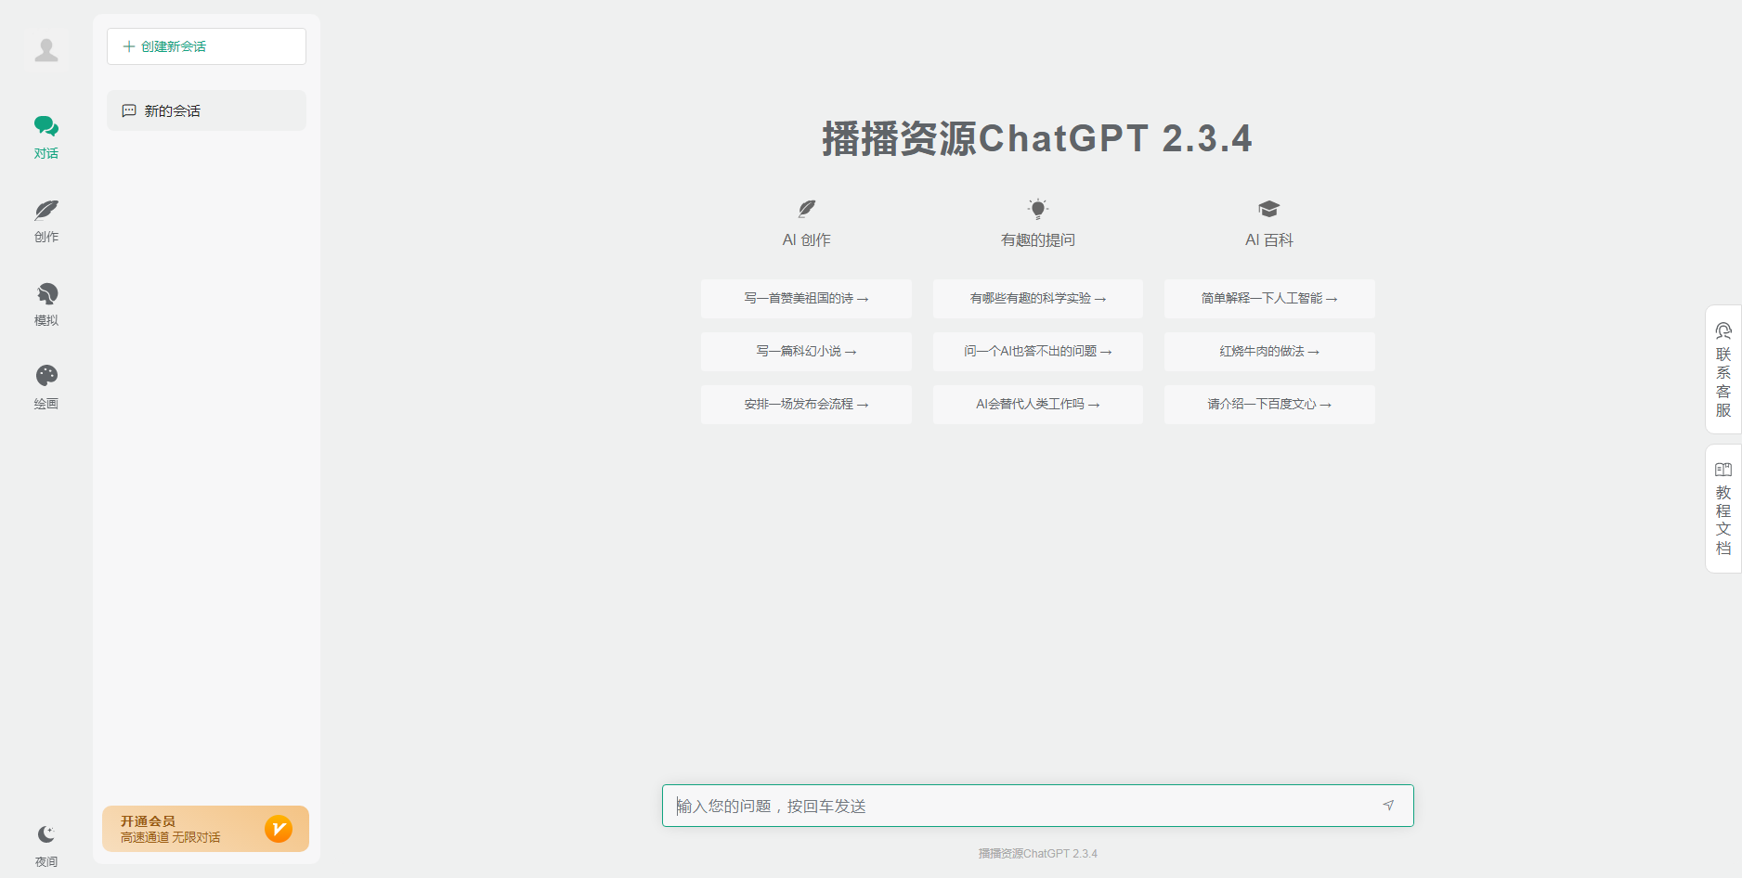Choose prompt 写一首赞美祖国的诗
Viewport: 1742px width, 878px height.
pos(806,299)
